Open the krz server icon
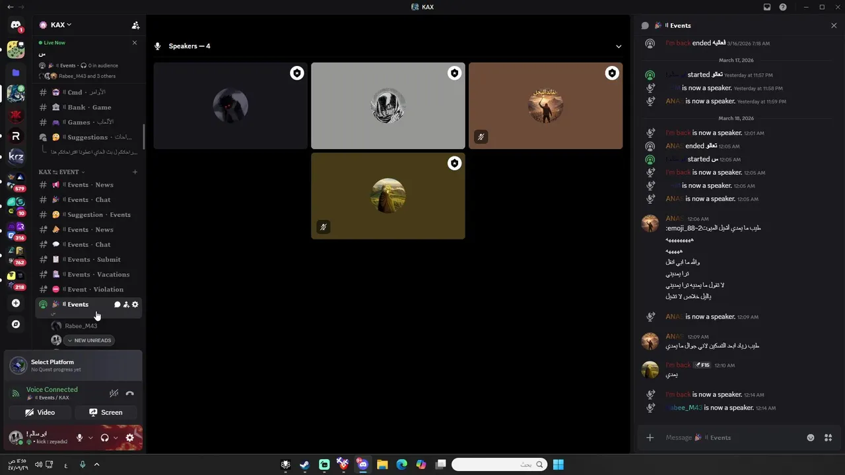This screenshot has width=845, height=475. pos(16,157)
